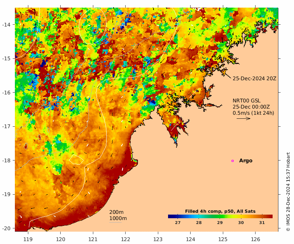Click the colorbar value '29'

coord(220,223)
